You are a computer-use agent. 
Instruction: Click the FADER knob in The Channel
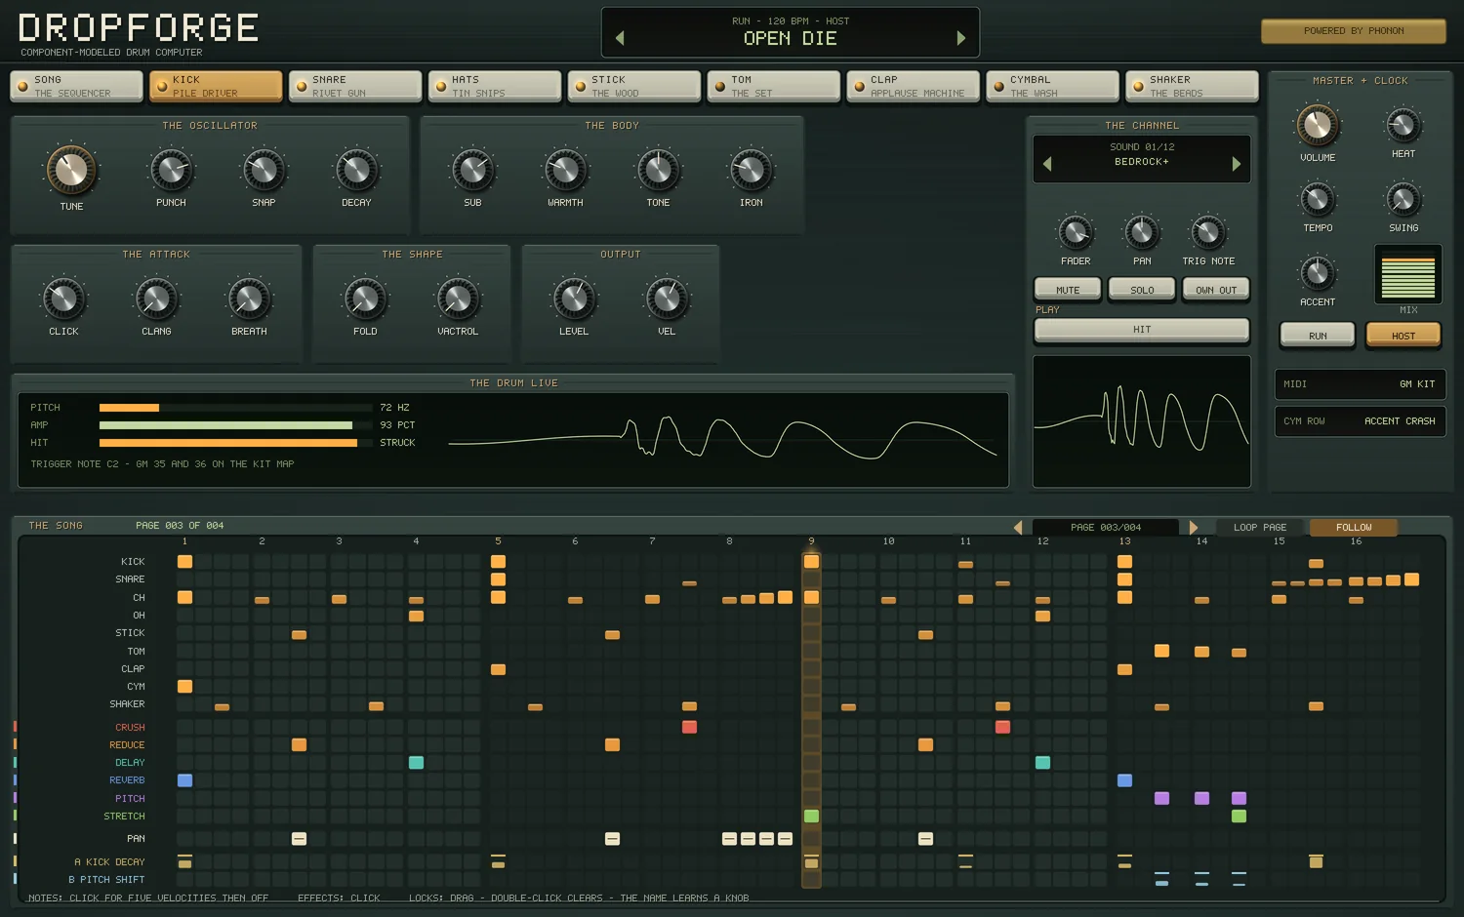pos(1076,232)
